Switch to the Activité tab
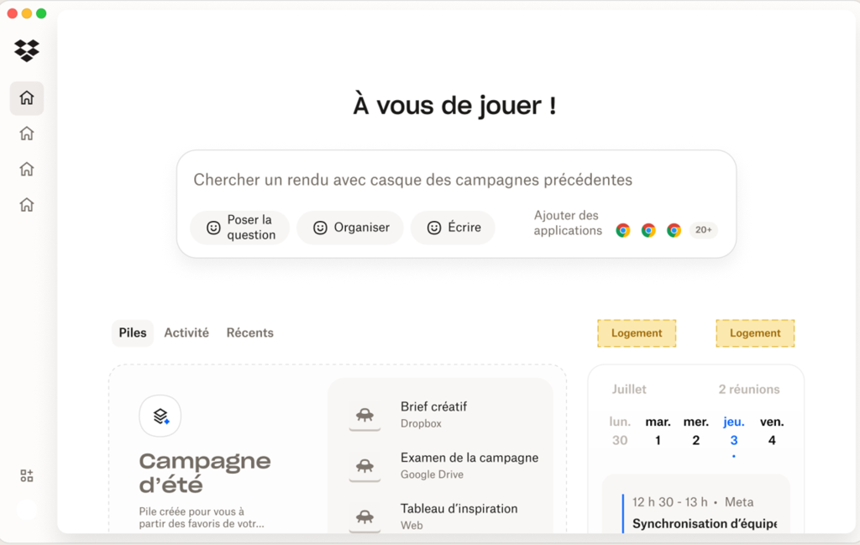The image size is (860, 545). click(x=186, y=333)
